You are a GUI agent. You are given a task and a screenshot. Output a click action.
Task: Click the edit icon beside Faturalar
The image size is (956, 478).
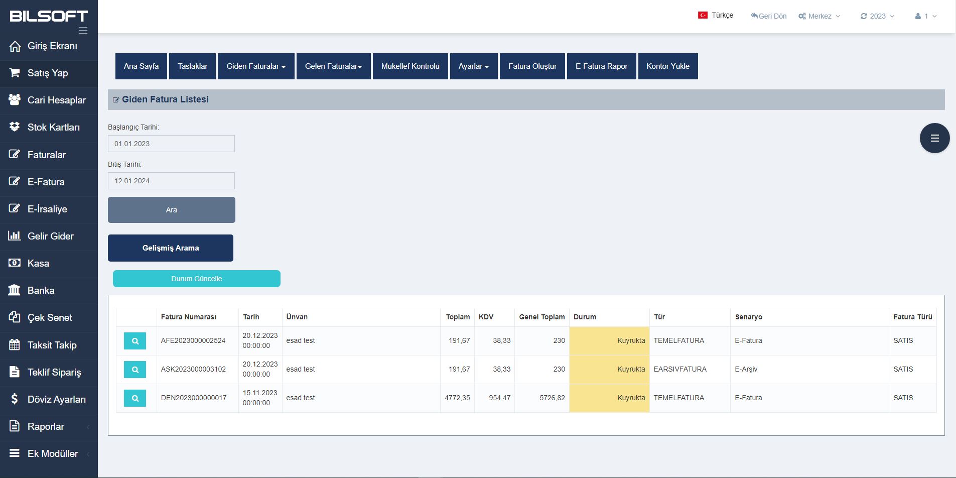point(15,154)
